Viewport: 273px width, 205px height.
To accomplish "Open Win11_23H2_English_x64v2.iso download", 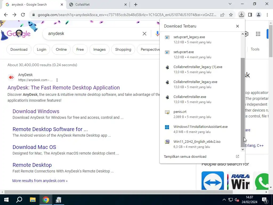I will (200, 144).
